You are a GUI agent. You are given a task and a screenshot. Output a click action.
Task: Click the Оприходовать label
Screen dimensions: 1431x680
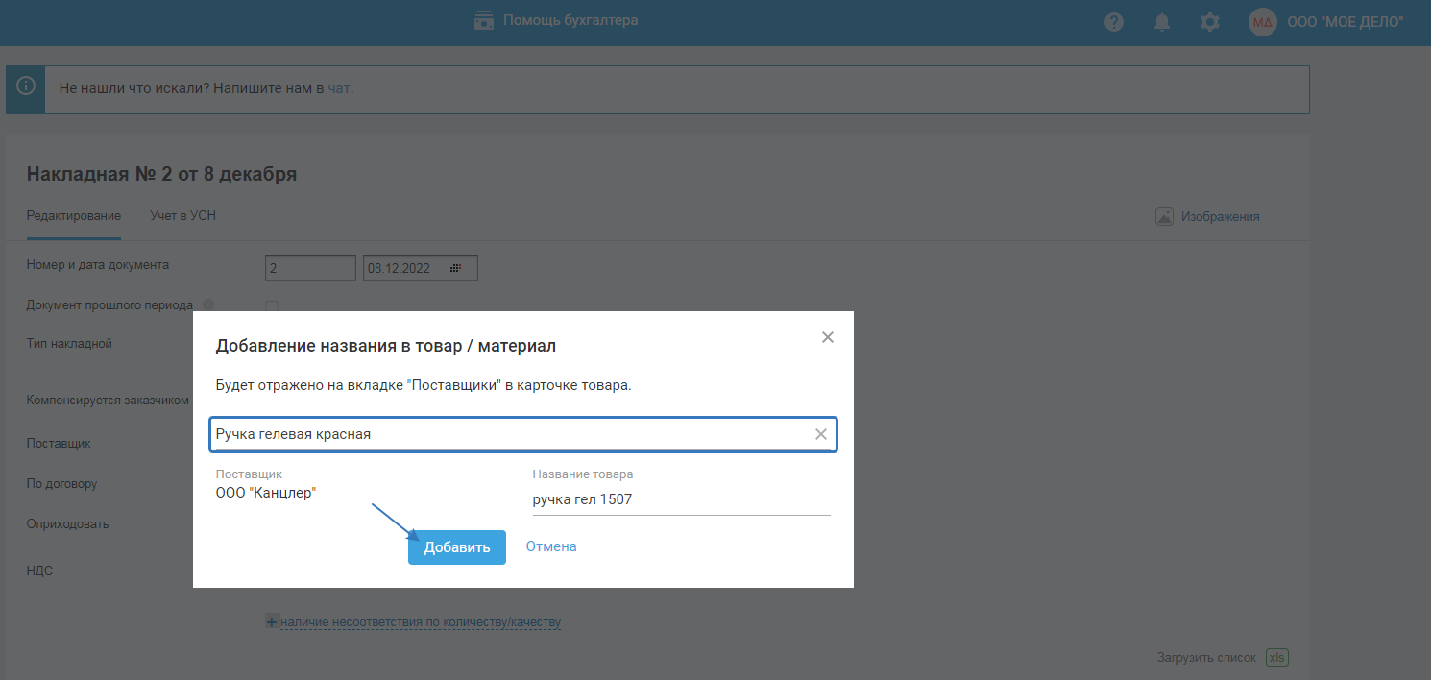click(68, 524)
